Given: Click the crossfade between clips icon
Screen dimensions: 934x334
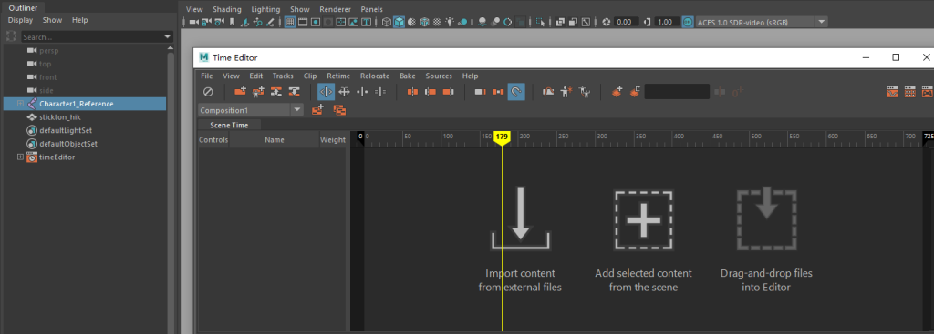Looking at the screenshot, I should point(499,92).
